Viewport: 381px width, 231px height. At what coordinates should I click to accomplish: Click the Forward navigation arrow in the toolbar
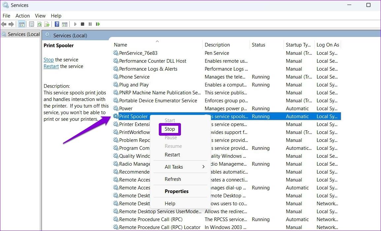click(x=11, y=24)
